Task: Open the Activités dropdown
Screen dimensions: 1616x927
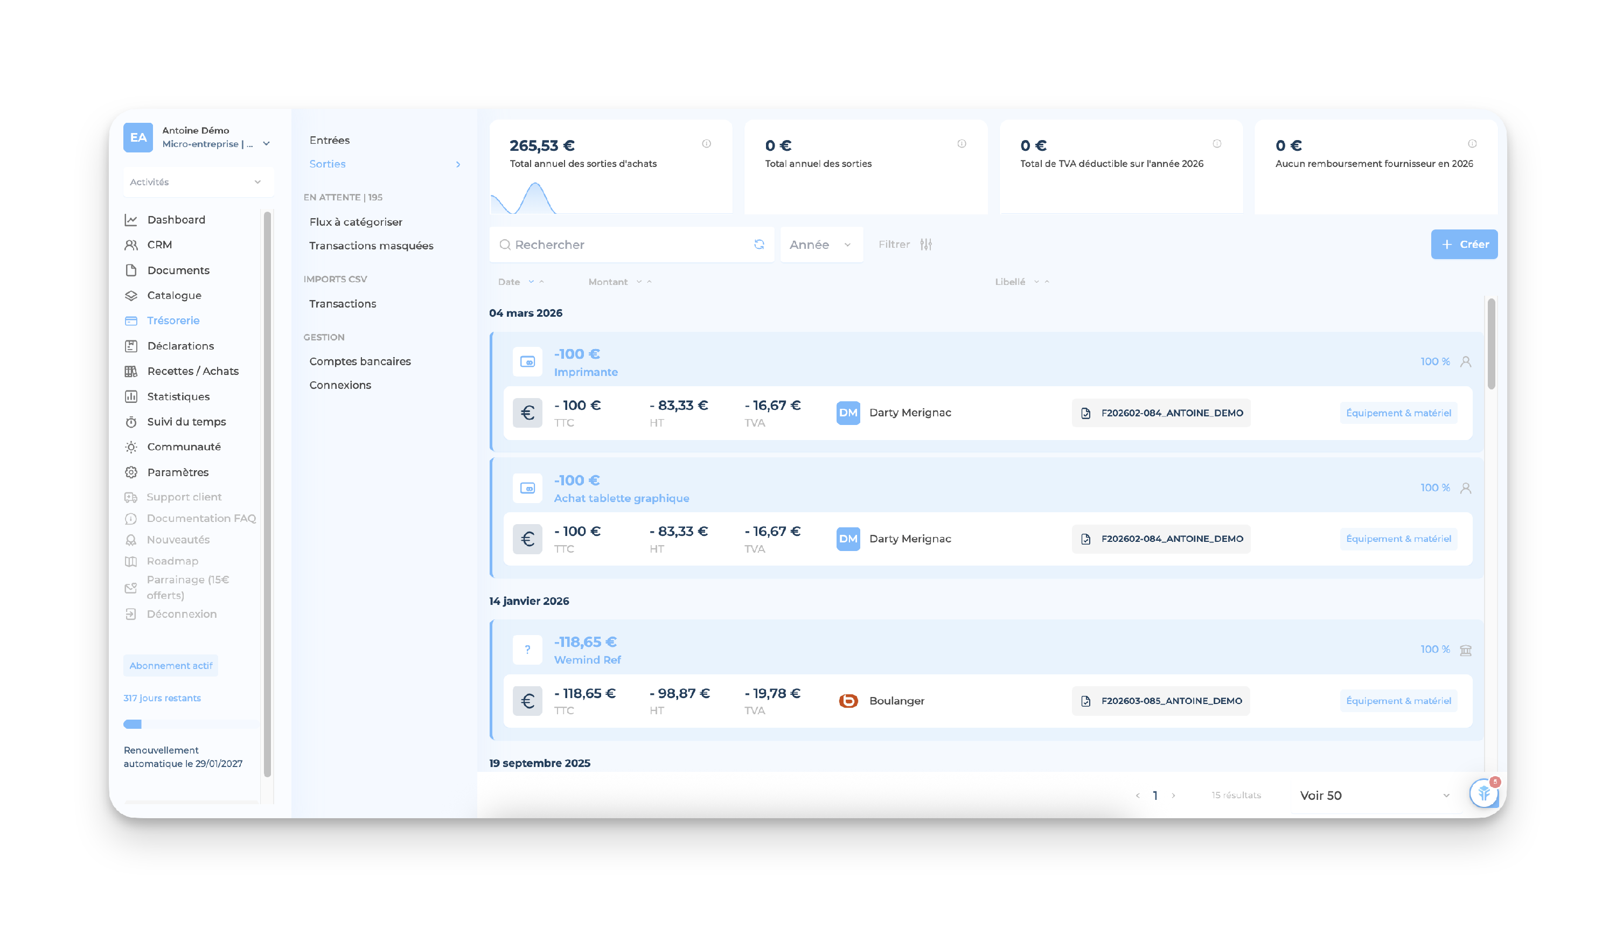Action: point(196,182)
